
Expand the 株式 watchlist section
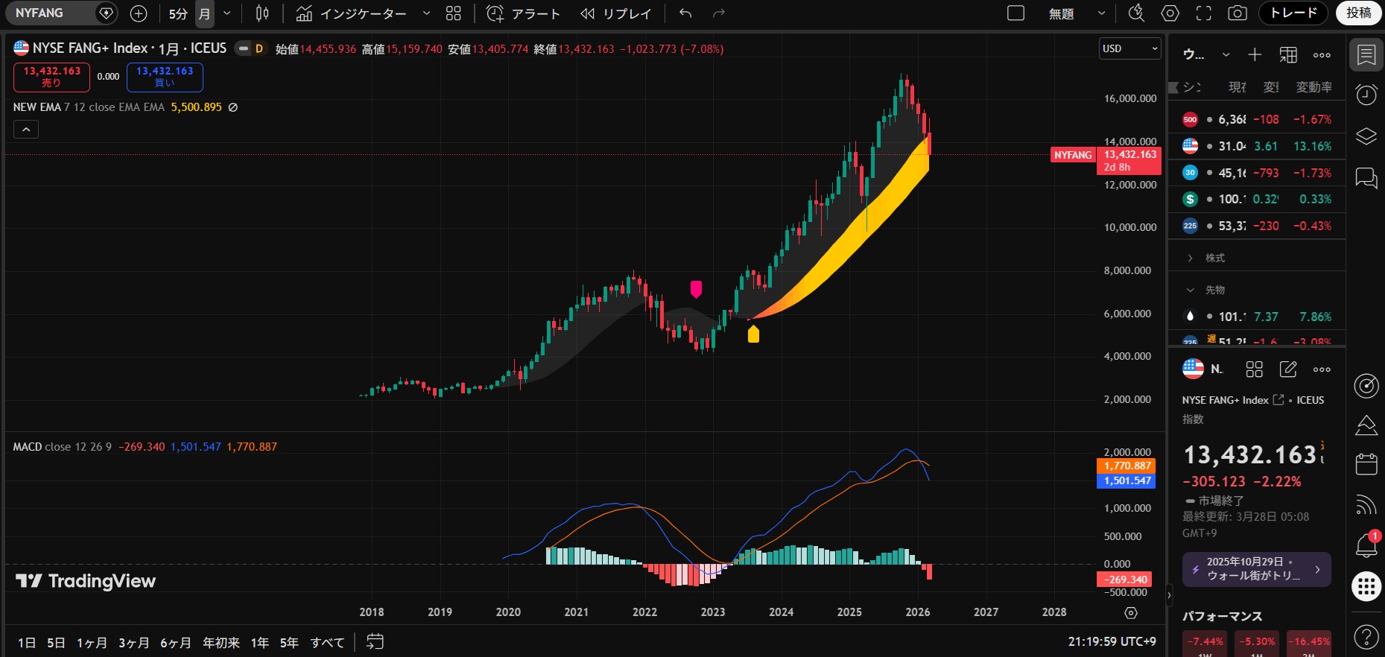click(1191, 258)
